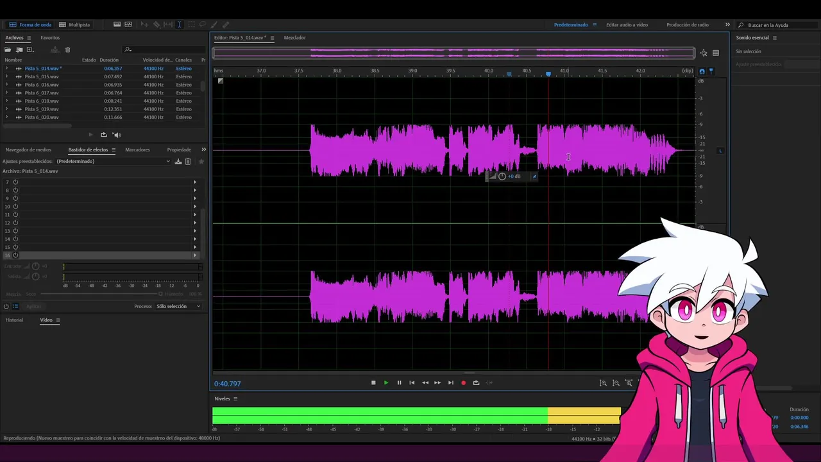Image resolution: width=821 pixels, height=462 pixels.
Task: Open the Niveles panel menu
Action: point(235,399)
